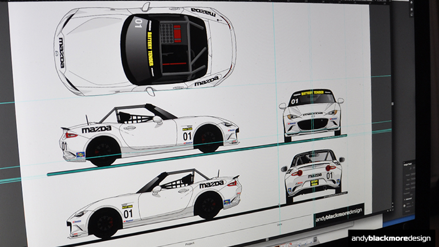Image resolution: width=439 pixels, height=247 pixels.
Task: Open the Preset dropdown in Image Trace
Action: [x=413, y=174]
